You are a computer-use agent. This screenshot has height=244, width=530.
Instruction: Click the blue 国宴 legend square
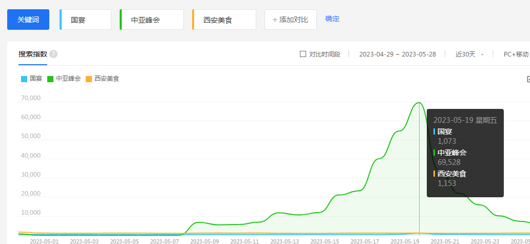pos(24,79)
